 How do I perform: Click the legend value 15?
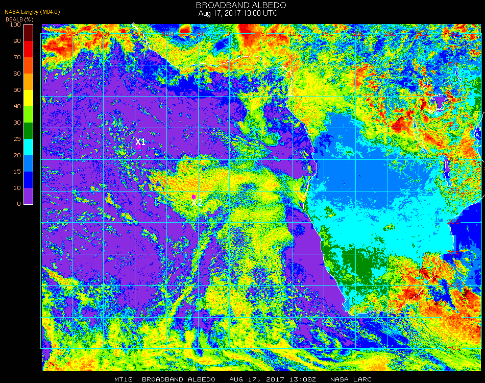[17, 172]
